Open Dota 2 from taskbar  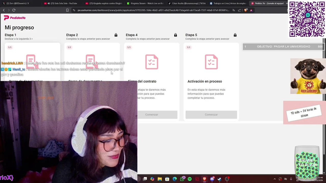pyautogui.click(x=197, y=179)
